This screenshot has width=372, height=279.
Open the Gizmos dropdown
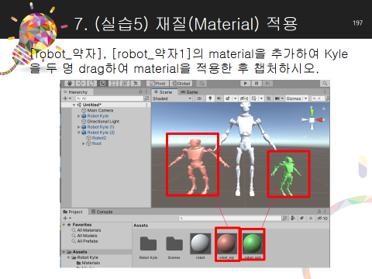coord(297,98)
